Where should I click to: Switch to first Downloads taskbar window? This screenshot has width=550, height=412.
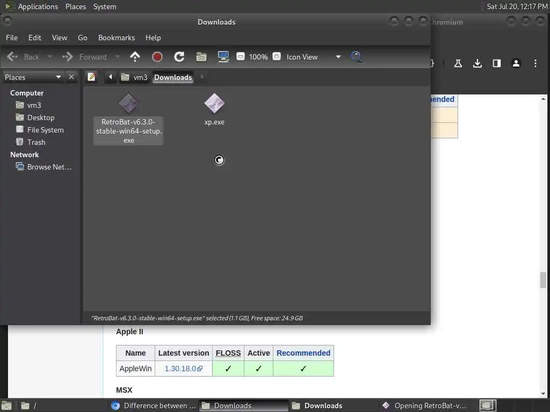(243, 406)
